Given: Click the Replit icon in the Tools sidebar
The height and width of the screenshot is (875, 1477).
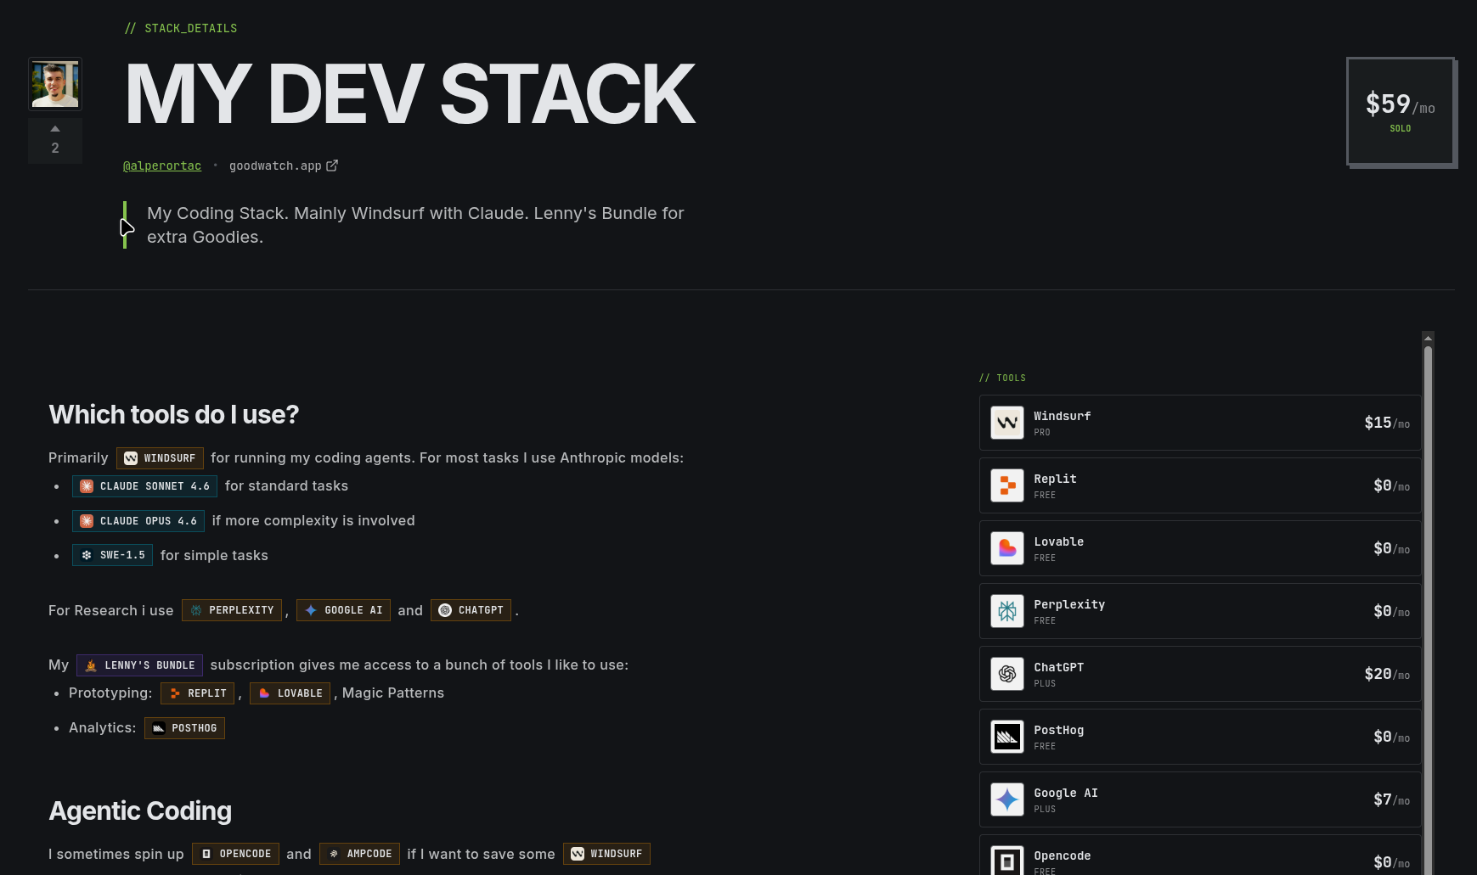Looking at the screenshot, I should click(1006, 485).
